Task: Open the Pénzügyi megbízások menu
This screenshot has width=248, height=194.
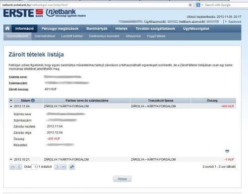Action: pyautogui.click(x=60, y=29)
